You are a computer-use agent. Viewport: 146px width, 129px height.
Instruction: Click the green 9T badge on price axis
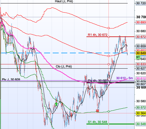[x=138, y=57]
